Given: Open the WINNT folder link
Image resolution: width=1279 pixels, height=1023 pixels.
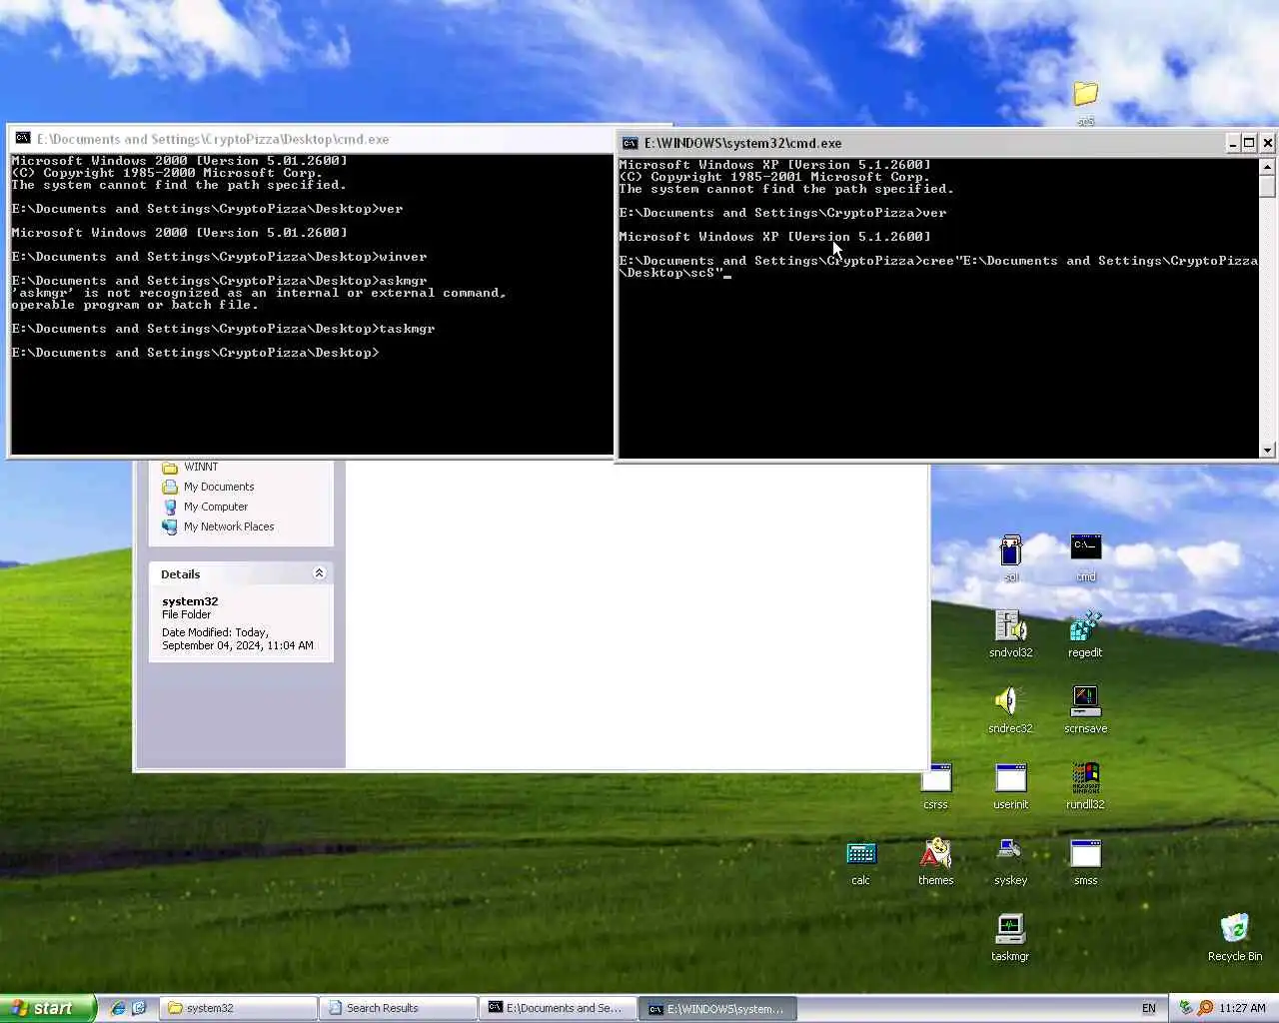Looking at the screenshot, I should (x=190, y=467).
